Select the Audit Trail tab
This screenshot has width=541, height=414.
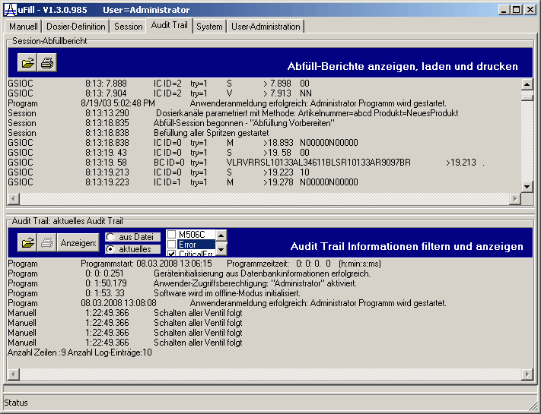click(x=170, y=25)
